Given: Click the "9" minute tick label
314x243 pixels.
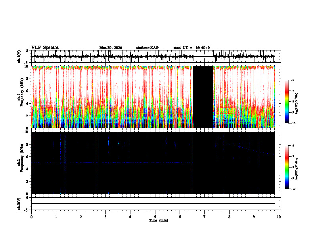Looking at the screenshot, I should [254, 217].
